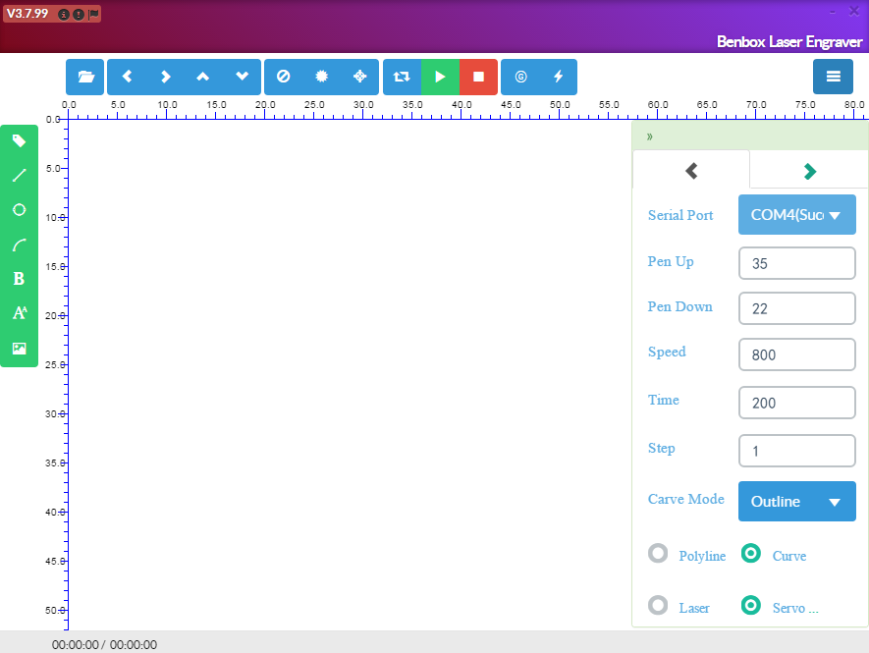Move laser up with up arrow
The height and width of the screenshot is (653, 869).
[x=203, y=77]
